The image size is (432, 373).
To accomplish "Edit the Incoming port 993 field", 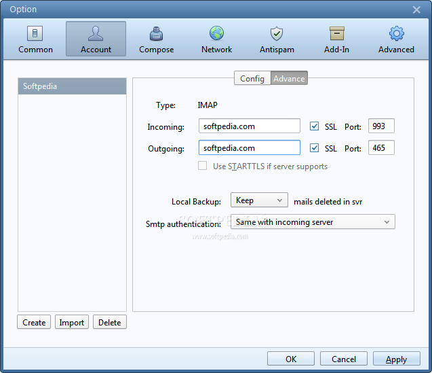I will coord(381,126).
